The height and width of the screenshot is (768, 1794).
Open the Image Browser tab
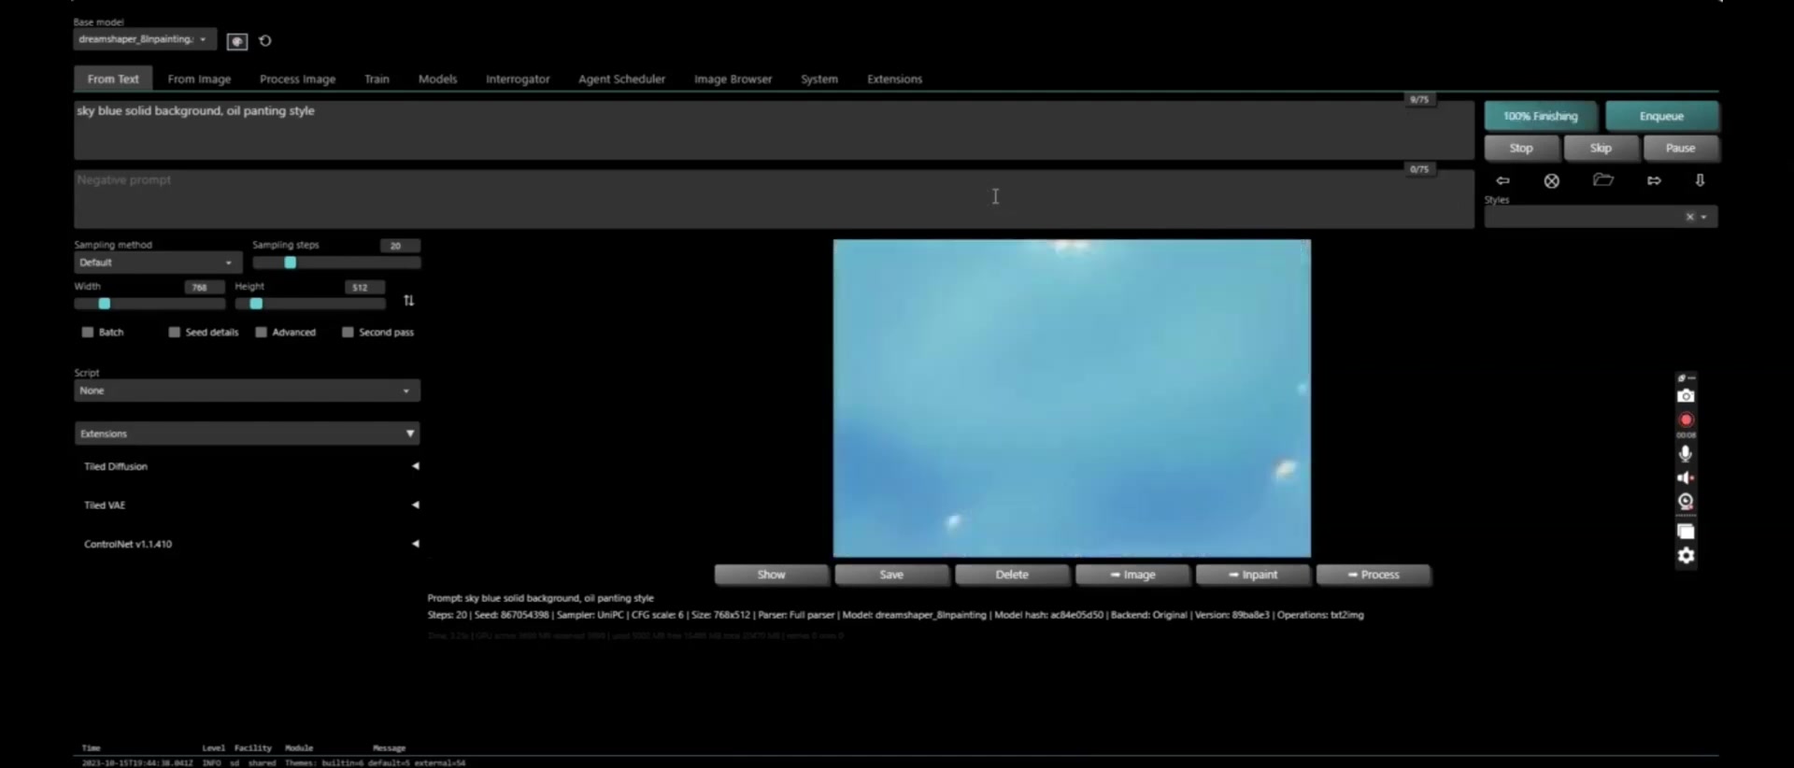click(733, 79)
